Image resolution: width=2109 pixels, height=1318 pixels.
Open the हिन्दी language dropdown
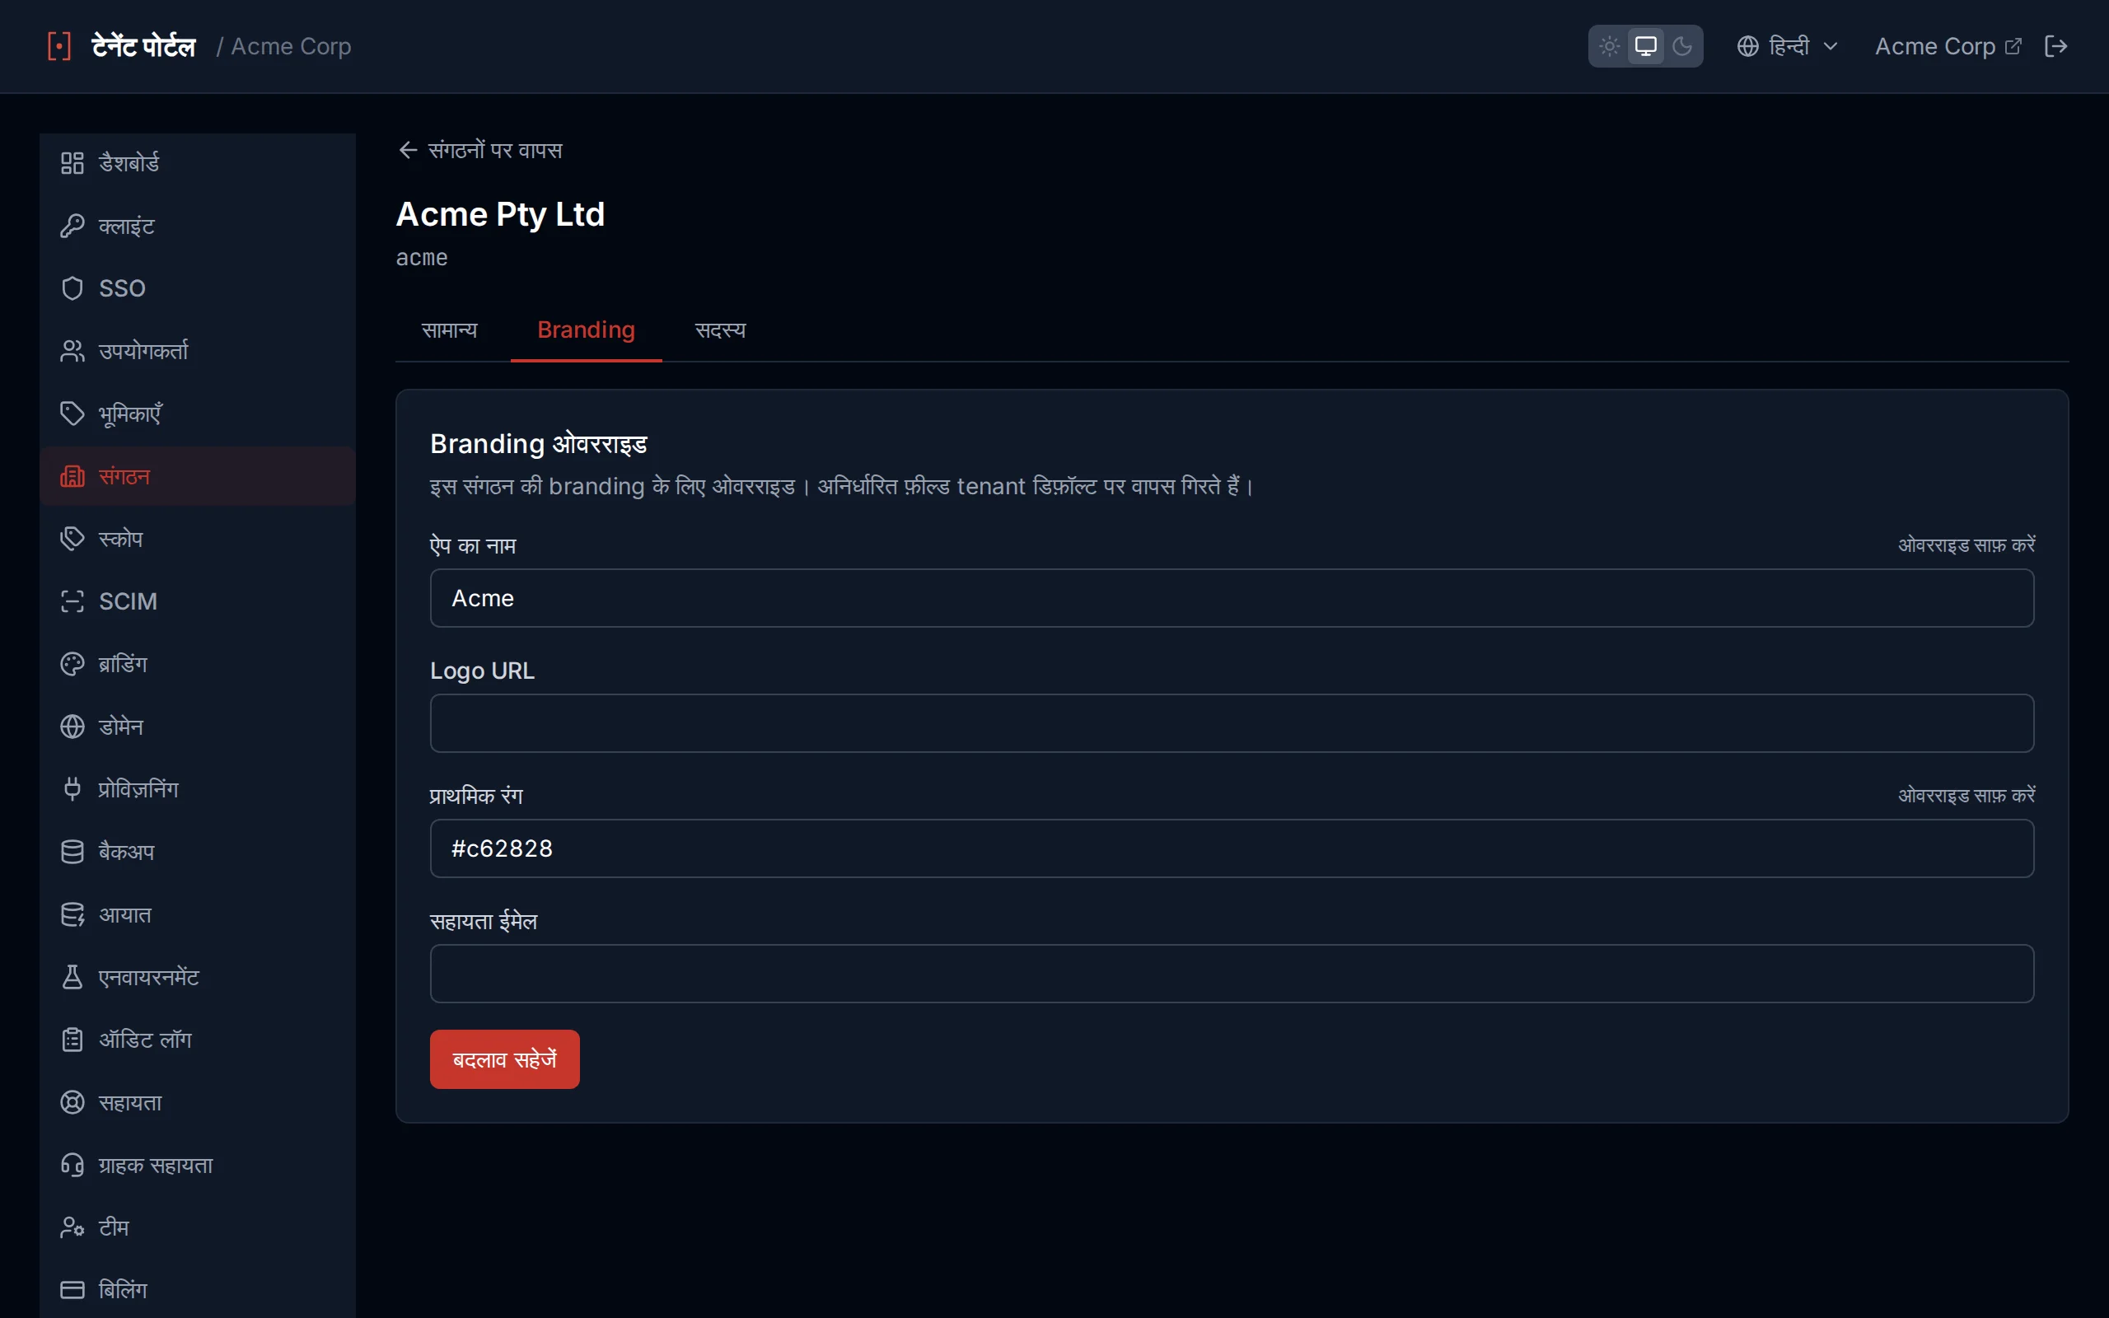pos(1788,46)
